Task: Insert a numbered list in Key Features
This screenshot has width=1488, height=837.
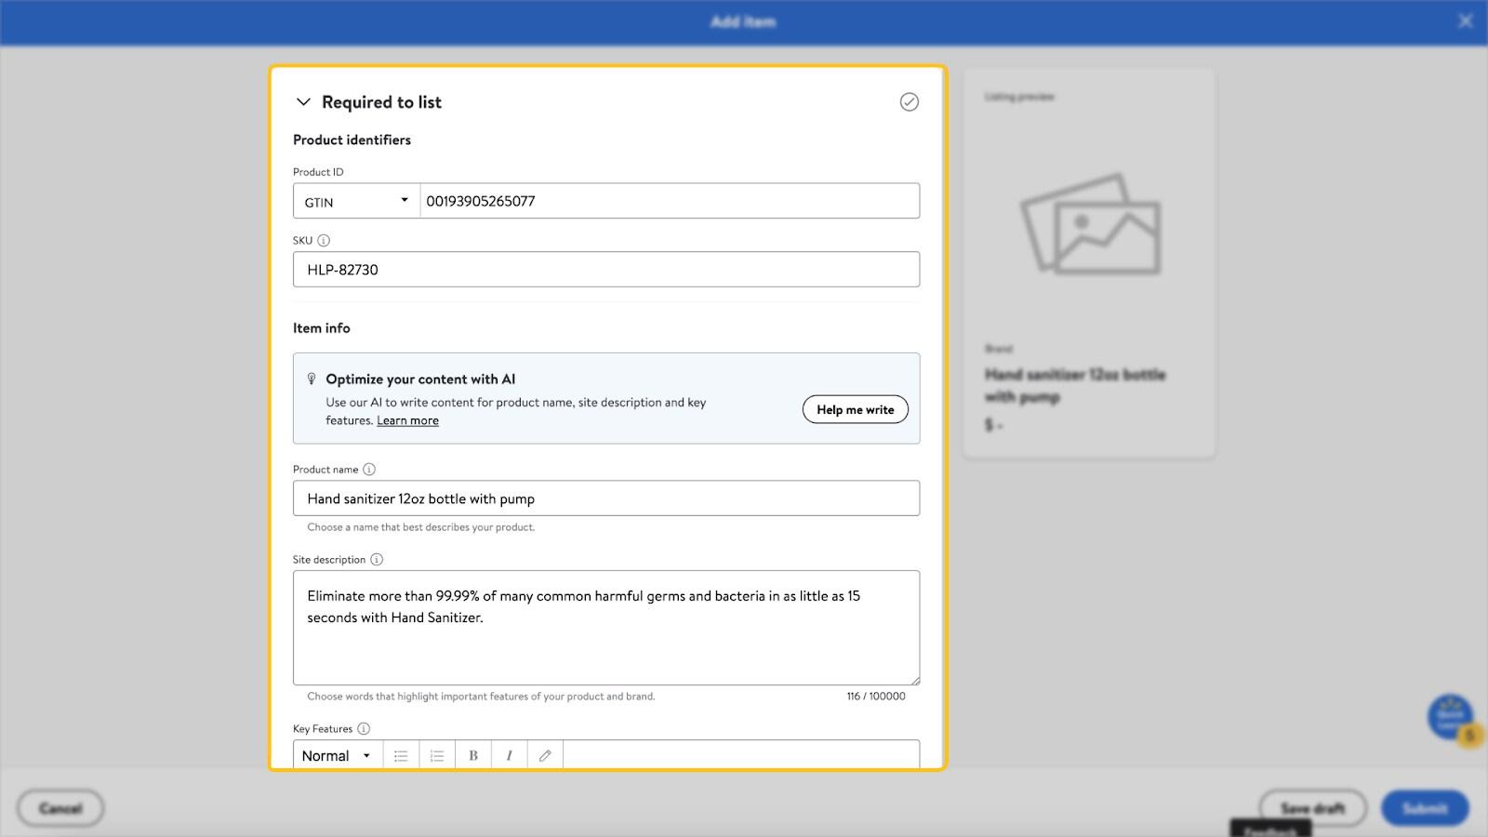Action: [x=437, y=756]
